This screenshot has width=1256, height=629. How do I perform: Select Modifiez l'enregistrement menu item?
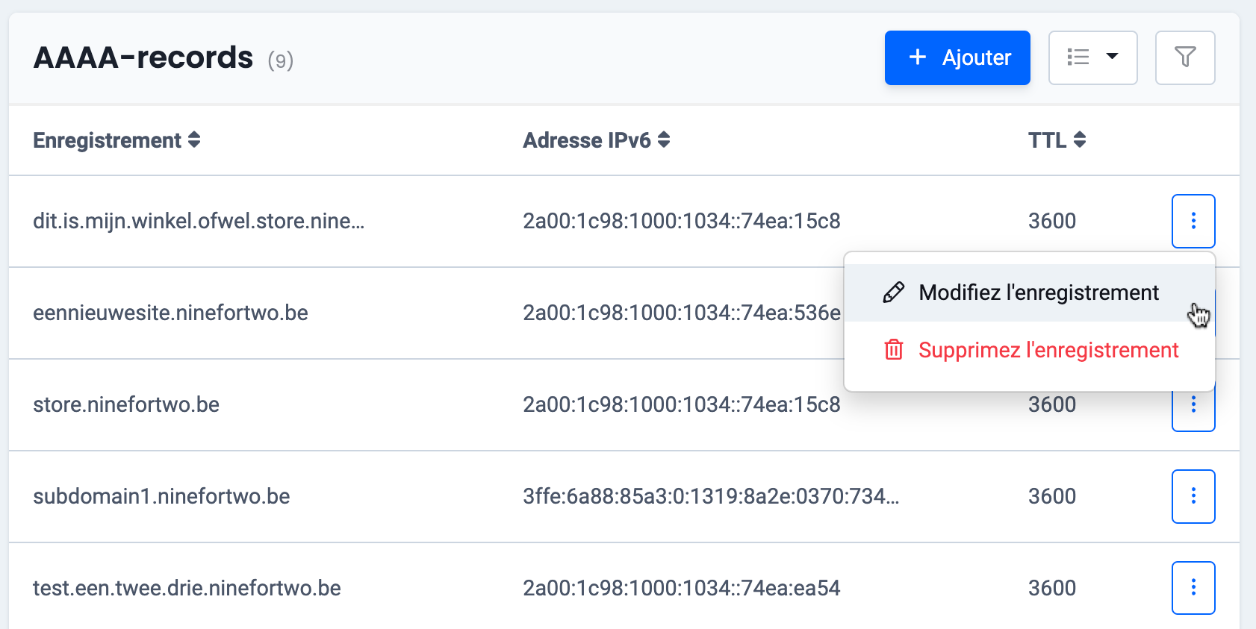(x=1038, y=292)
